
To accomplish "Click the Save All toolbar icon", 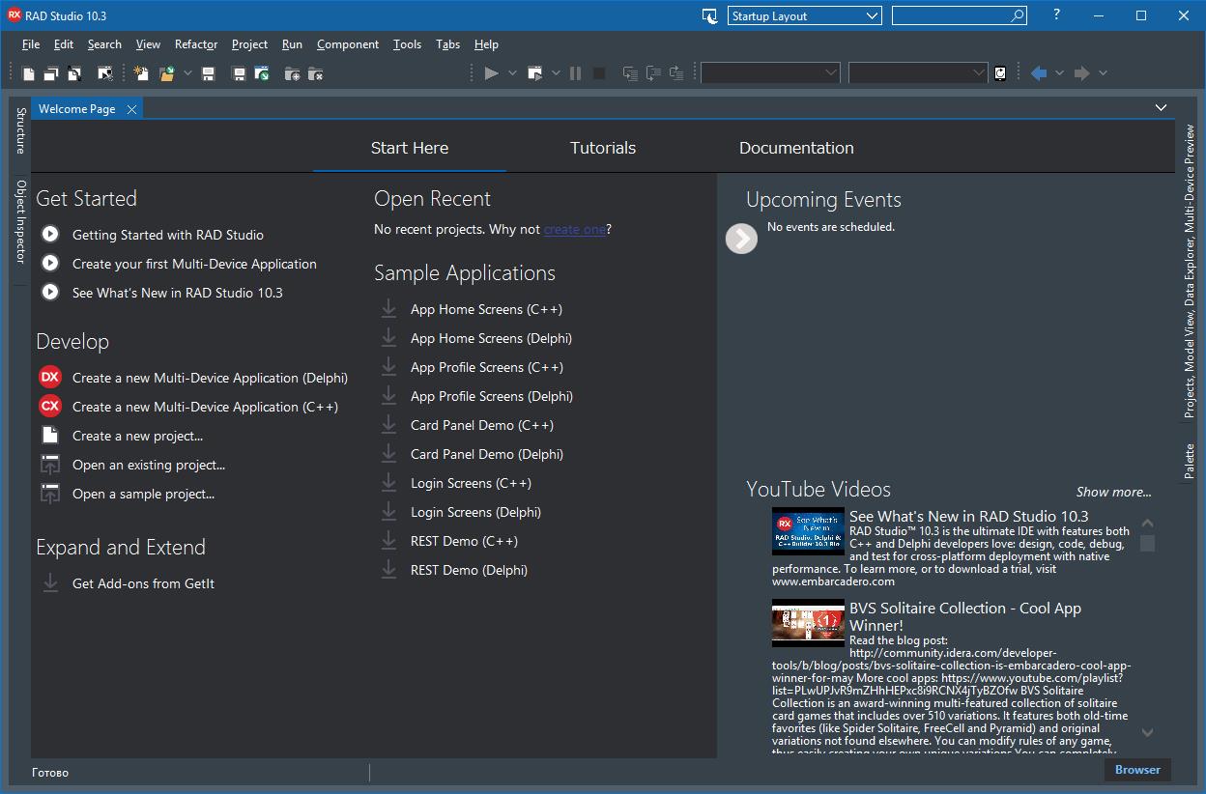I will (x=239, y=73).
